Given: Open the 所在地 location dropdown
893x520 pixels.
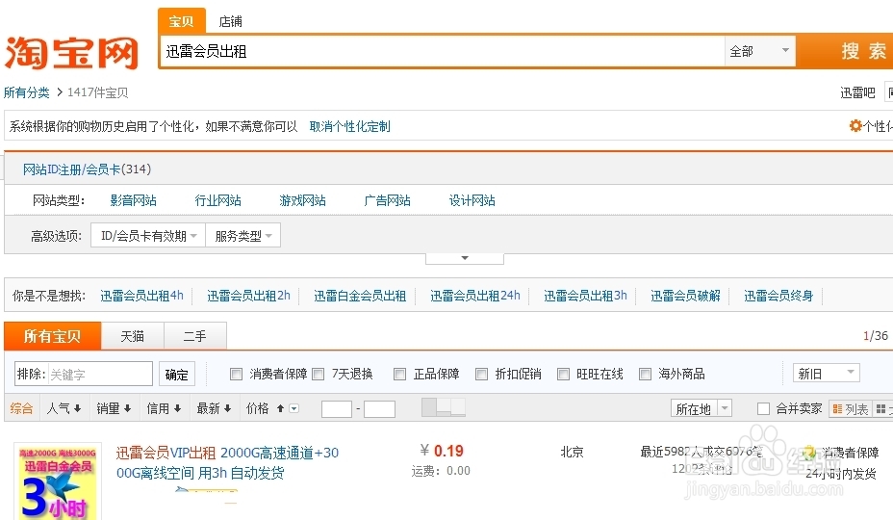Looking at the screenshot, I should (x=702, y=409).
